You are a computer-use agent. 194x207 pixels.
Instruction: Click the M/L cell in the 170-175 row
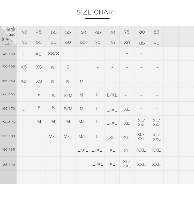[x=83, y=122]
